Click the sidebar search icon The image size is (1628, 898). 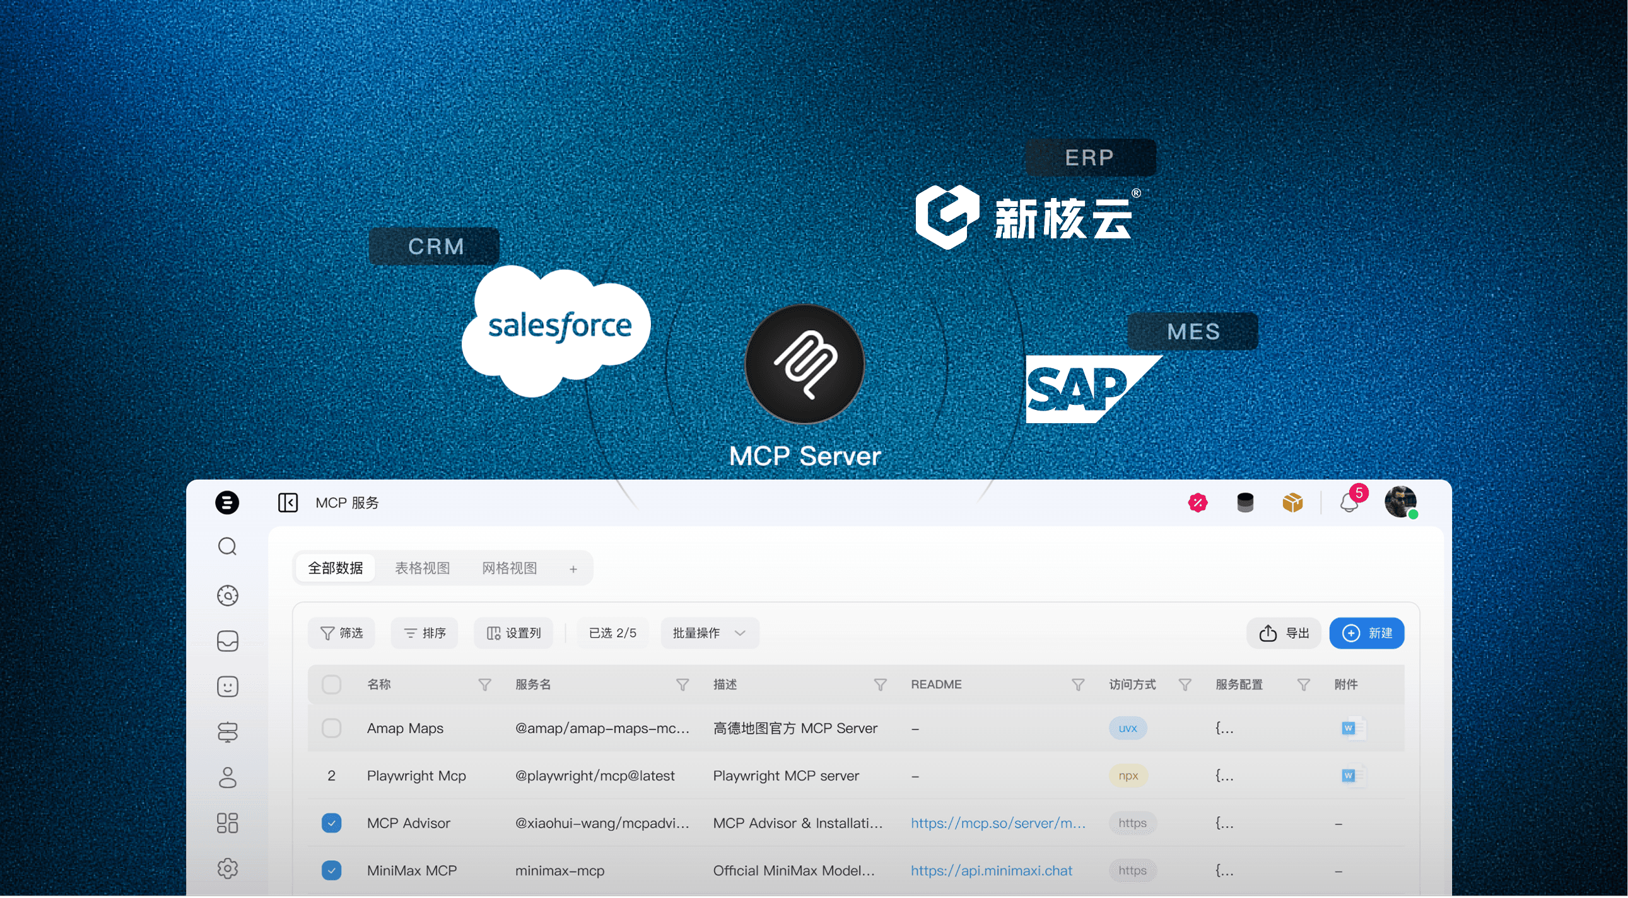[228, 547]
